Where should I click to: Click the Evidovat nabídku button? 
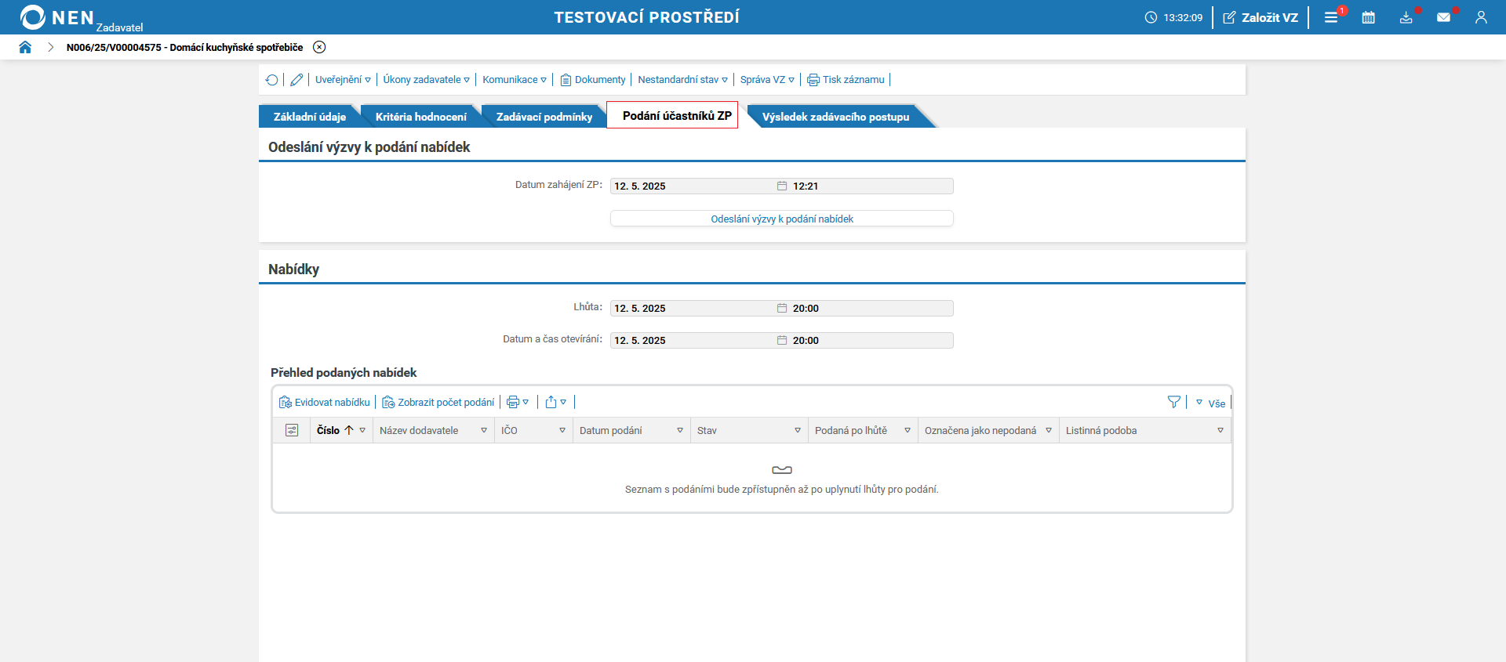325,402
